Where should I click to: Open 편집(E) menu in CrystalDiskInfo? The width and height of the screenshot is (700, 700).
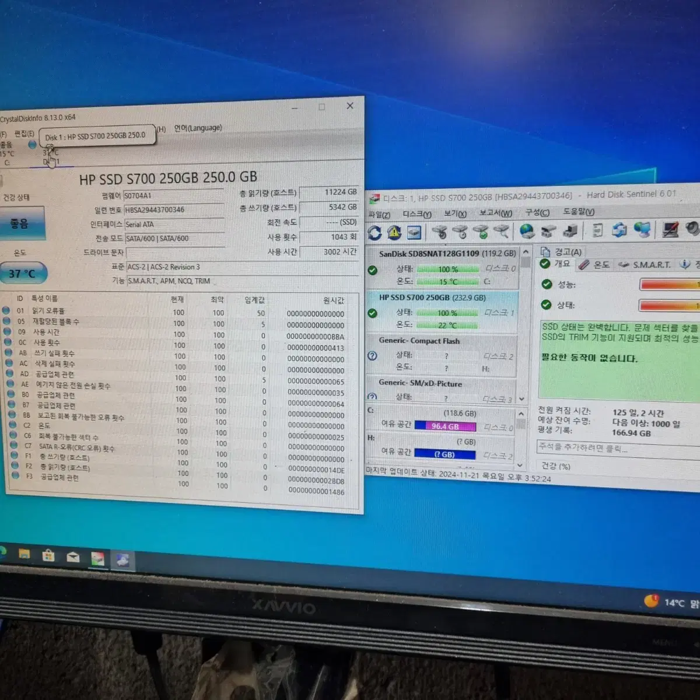point(24,134)
